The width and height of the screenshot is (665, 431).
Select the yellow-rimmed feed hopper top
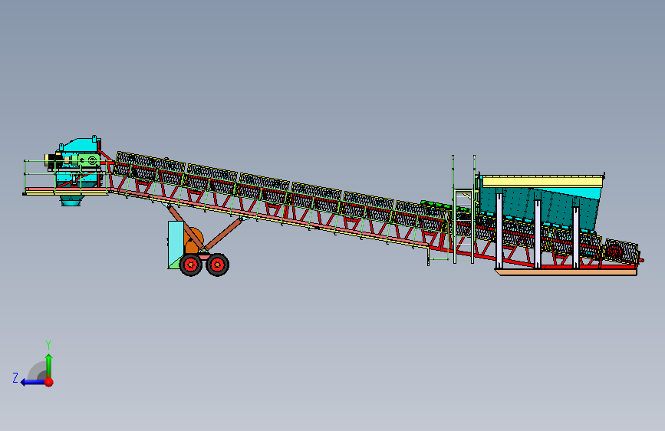[x=543, y=182]
